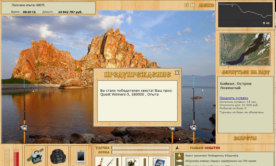Click the "Получено опыта: 68075" text
The width and height of the screenshot is (276, 166).
coord(28,5)
